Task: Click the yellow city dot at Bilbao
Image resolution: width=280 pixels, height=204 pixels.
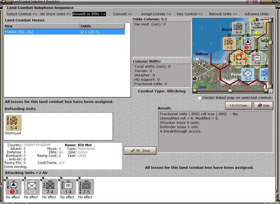Action: pyautogui.click(x=199, y=64)
